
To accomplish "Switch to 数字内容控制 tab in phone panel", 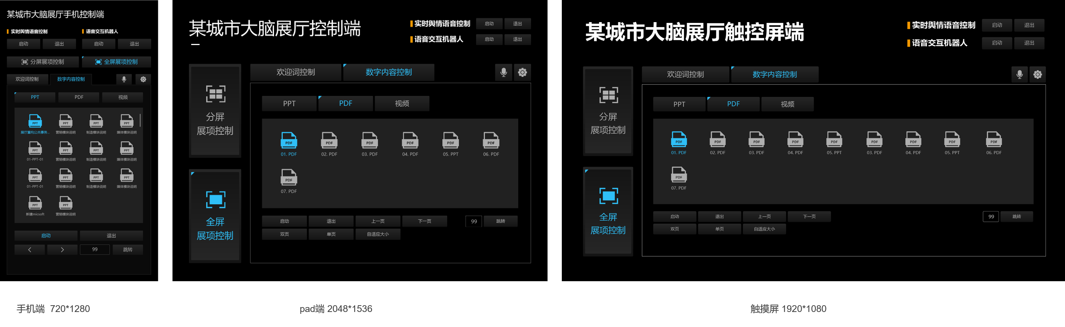I will pos(71,79).
